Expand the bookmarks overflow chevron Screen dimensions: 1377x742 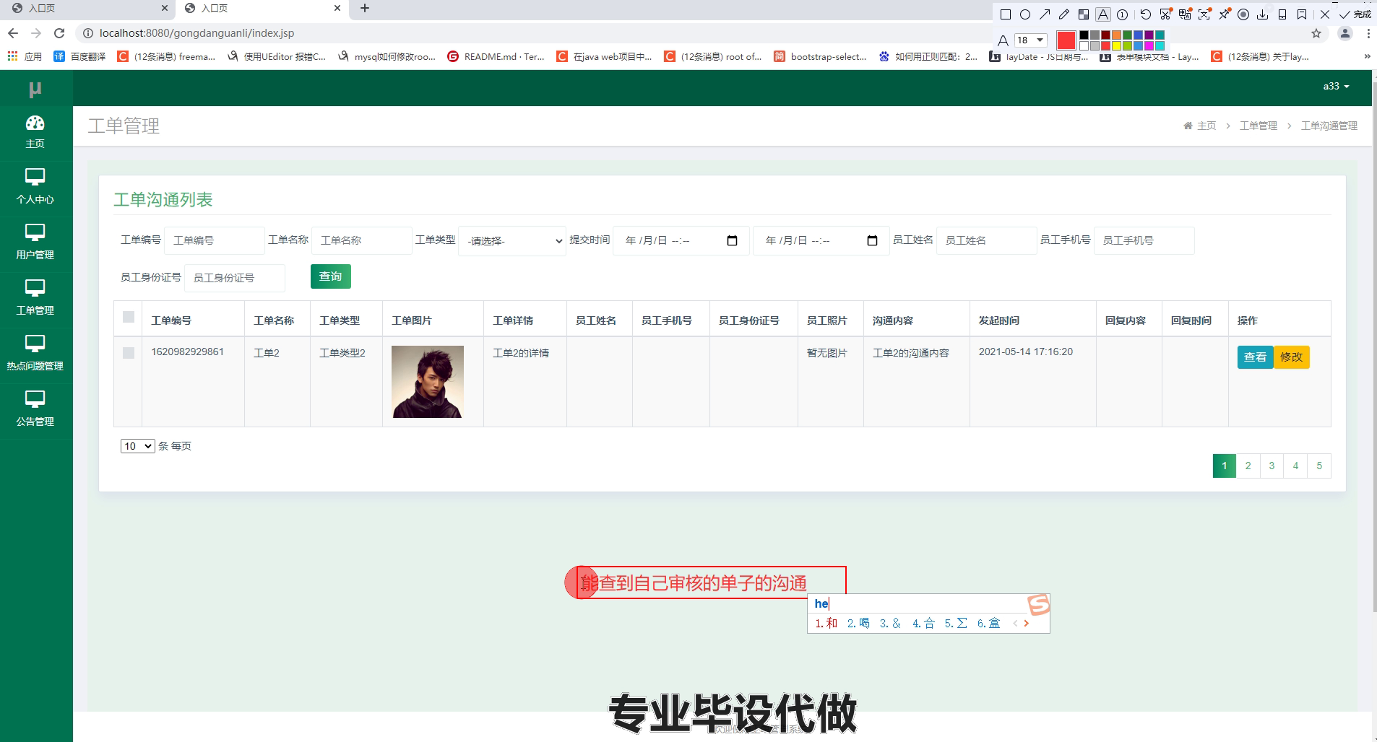(1367, 56)
